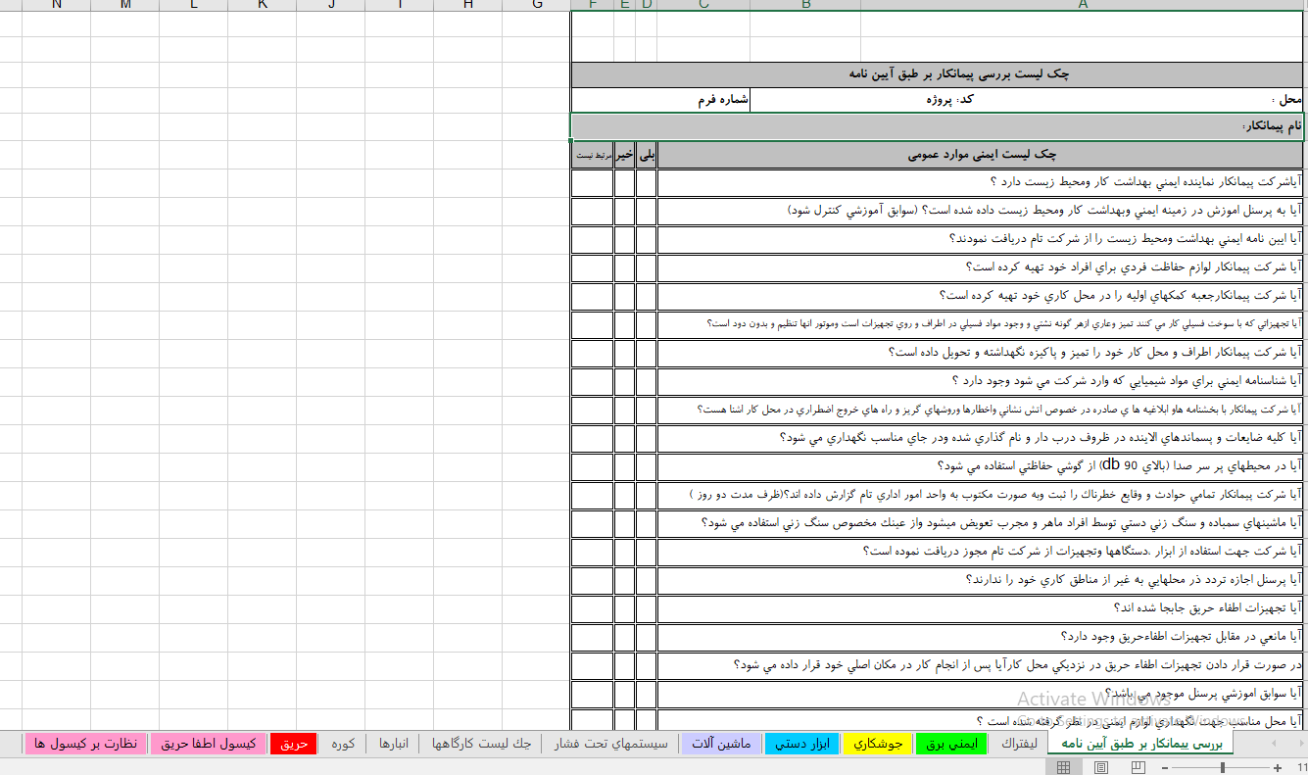Select column J header
Screen dimensions: 1308x775
(331, 5)
